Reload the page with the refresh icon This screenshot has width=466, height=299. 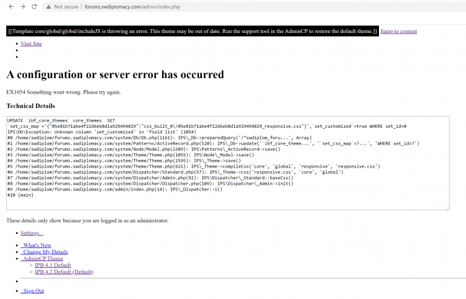point(35,6)
